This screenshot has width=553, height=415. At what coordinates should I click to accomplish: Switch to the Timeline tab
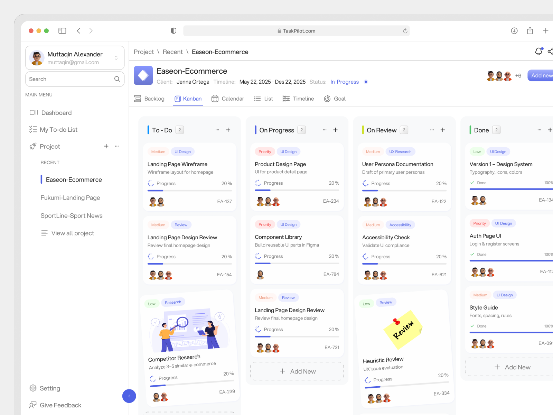click(x=298, y=99)
